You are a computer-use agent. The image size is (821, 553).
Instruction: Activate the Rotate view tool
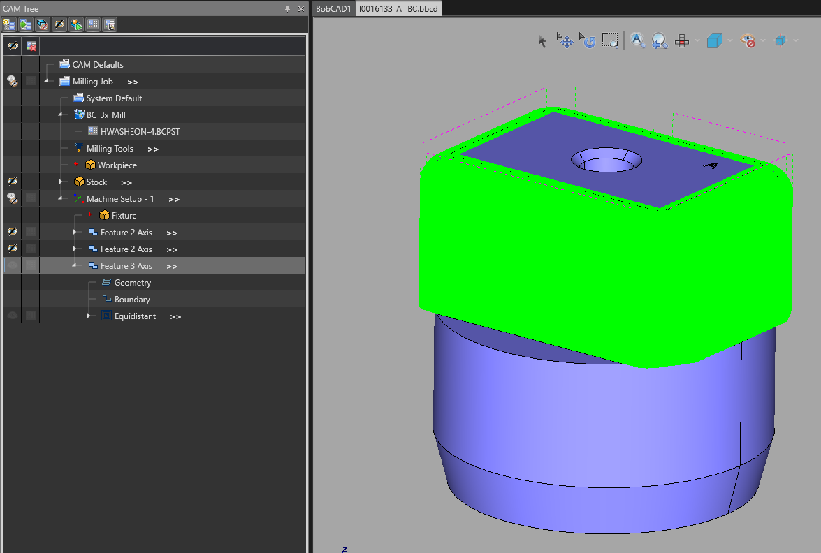588,40
